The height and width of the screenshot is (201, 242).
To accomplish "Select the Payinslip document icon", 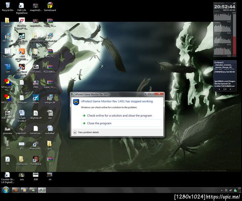I will tap(8, 53).
